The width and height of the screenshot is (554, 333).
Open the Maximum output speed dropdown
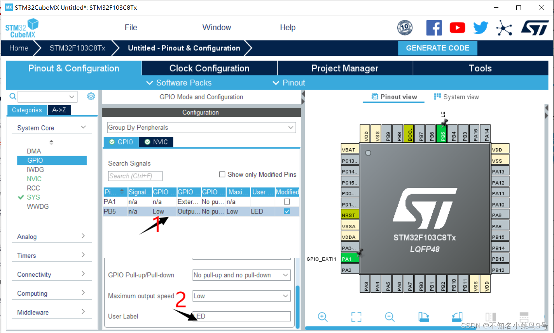tap(241, 296)
